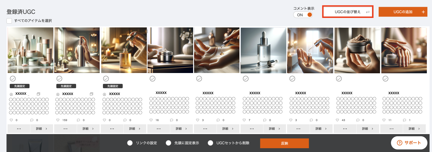Viewport: 432px width, 152px height.
Task: Click the comment icon showing 1 comment
Action: coord(404,120)
